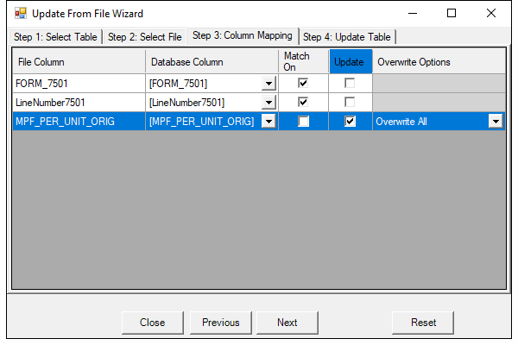Open database column dropdown for [MPF_PER_UNIT_ORIG]
The width and height of the screenshot is (518, 345).
coord(268,121)
